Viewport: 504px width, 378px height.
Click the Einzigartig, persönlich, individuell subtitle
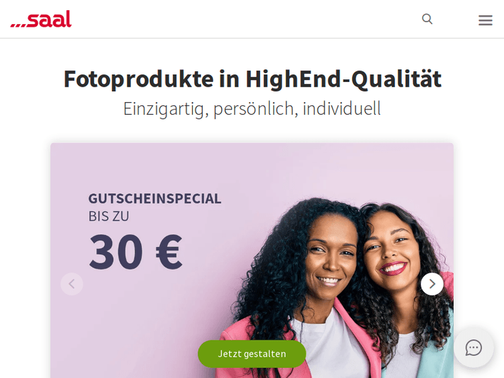tap(252, 109)
